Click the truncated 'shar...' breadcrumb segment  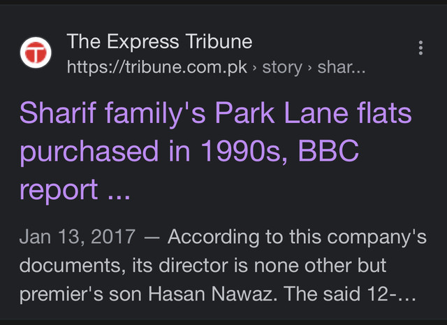[x=342, y=67]
